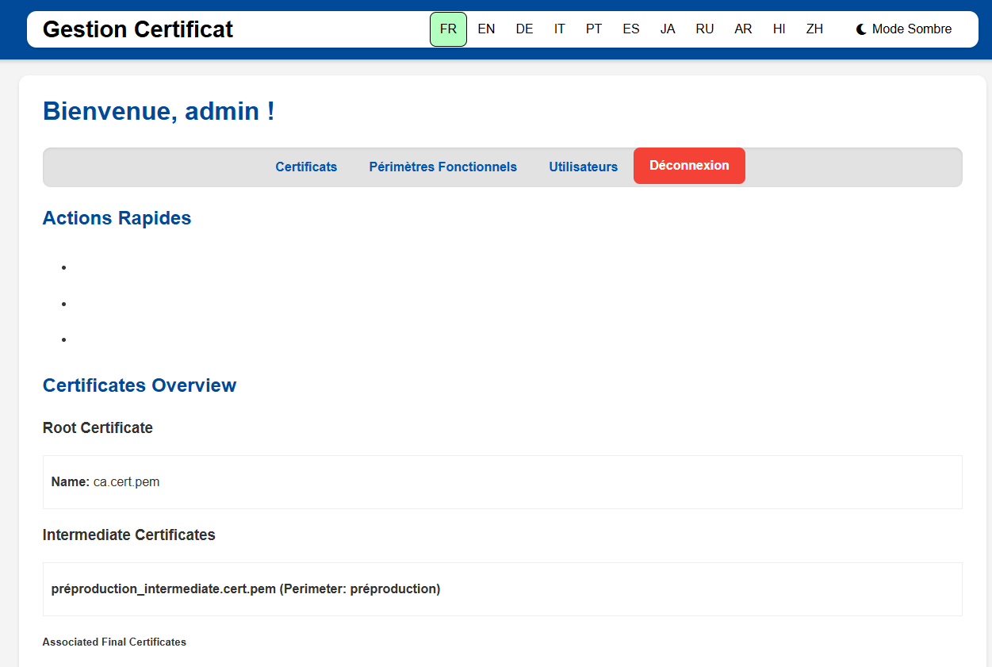
Task: Change the interface language to ES
Action: coord(631,29)
